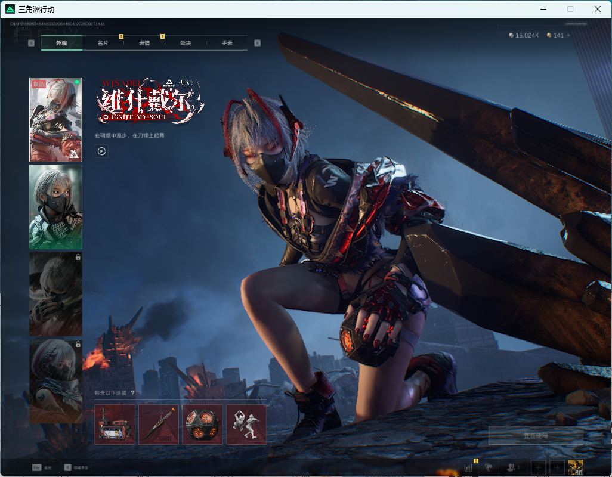Add more currency with the plus
The height and width of the screenshot is (477, 612).
(568, 36)
